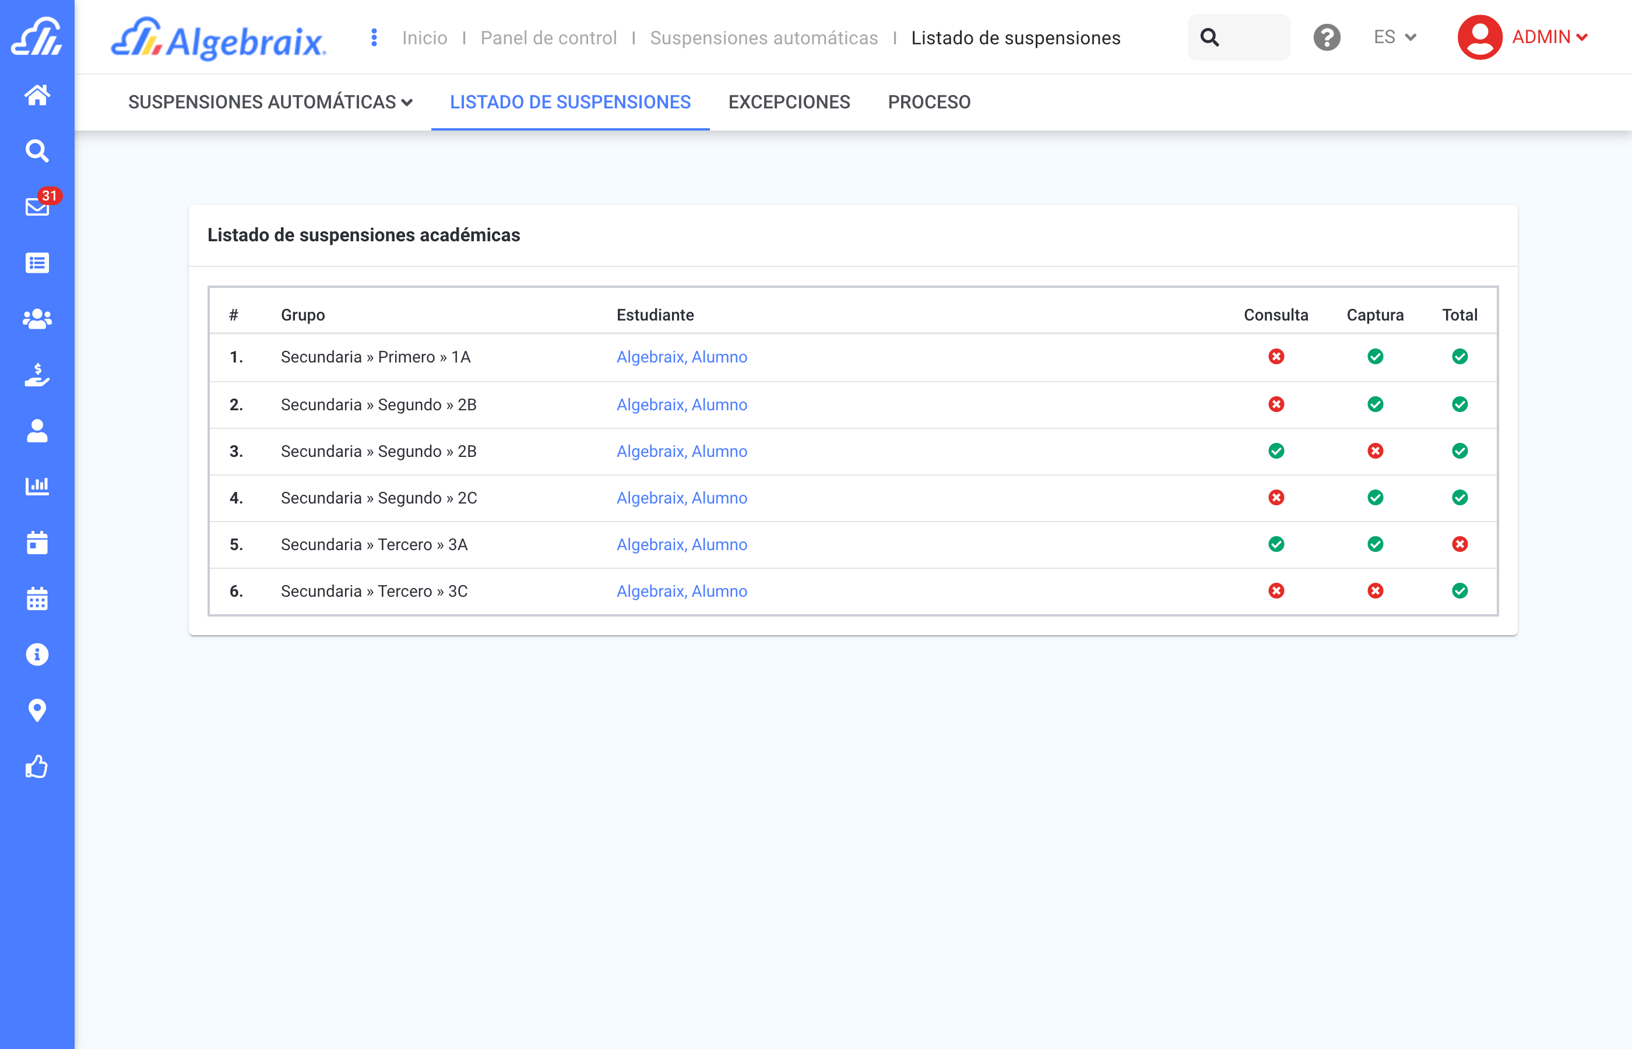Select the search icon in the blue sidebar

coord(37,151)
